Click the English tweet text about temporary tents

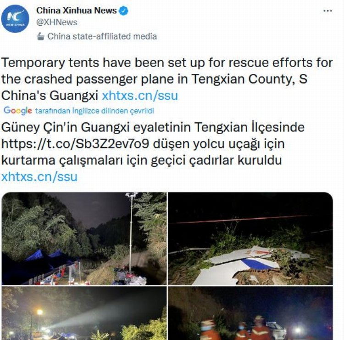[167, 79]
